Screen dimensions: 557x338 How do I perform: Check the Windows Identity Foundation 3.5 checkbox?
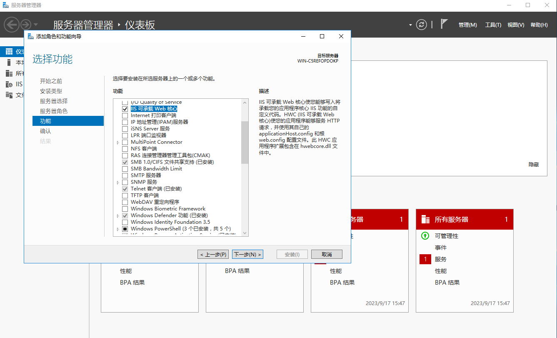125,222
